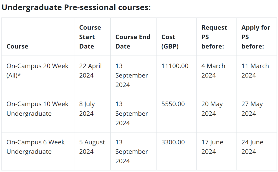Image resolution: width=278 pixels, height=172 pixels.
Task: Click the Apply for PS before header
Action: click(256, 37)
